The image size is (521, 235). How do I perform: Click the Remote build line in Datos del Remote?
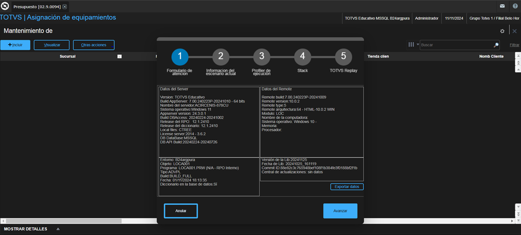294,97
